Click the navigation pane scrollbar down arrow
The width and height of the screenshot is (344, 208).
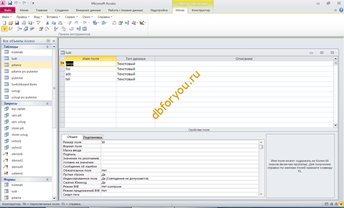pos(54,198)
